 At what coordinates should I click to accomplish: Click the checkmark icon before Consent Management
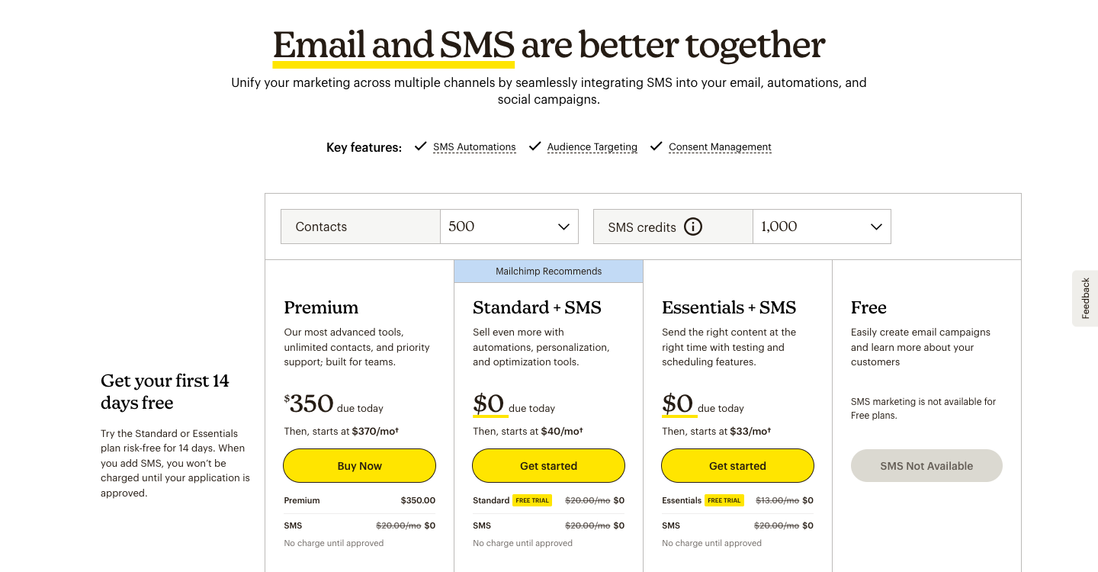pos(656,146)
